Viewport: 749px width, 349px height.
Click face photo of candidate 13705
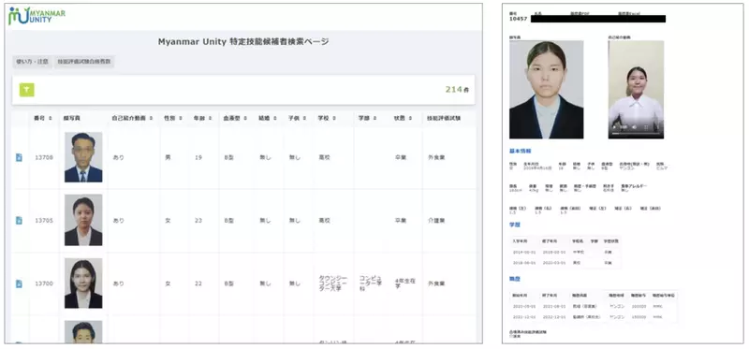(x=83, y=220)
